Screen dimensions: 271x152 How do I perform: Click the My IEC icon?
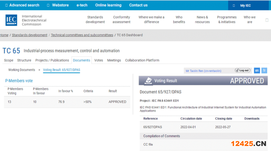click(x=234, y=6)
